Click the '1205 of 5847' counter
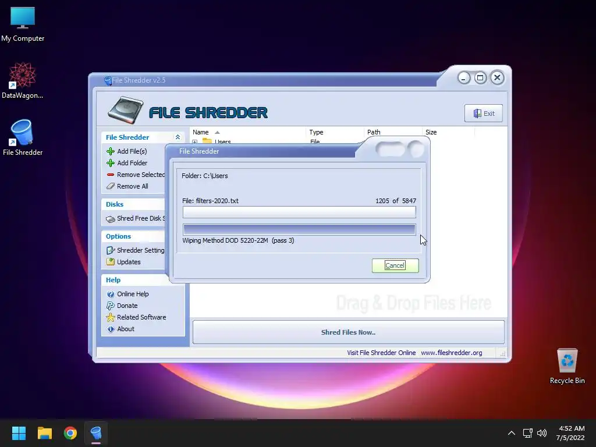The image size is (596, 447). tap(396, 201)
